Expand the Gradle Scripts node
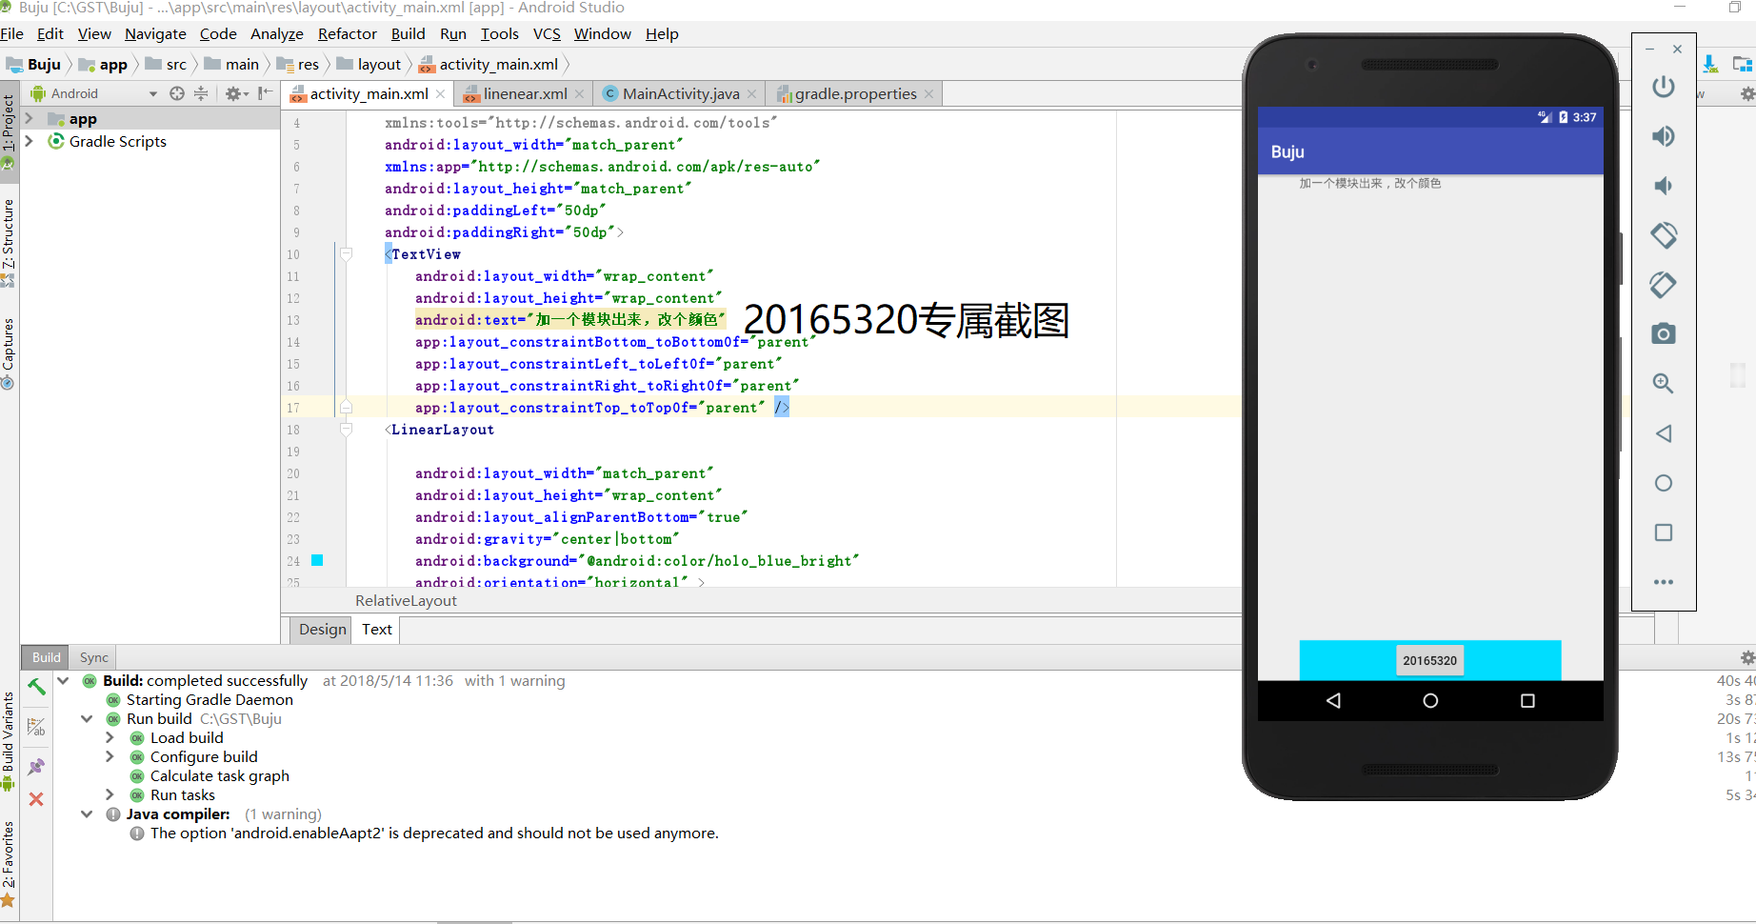Viewport: 1756px width, 924px height. tap(30, 141)
